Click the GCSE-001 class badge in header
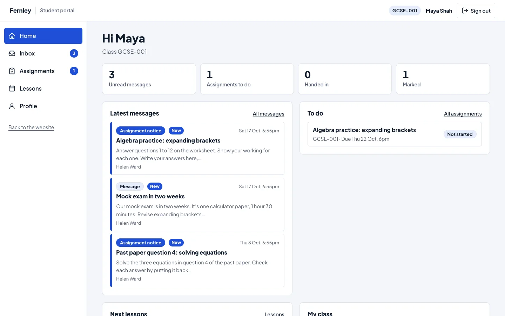This screenshot has height=316, width=505. (x=405, y=11)
